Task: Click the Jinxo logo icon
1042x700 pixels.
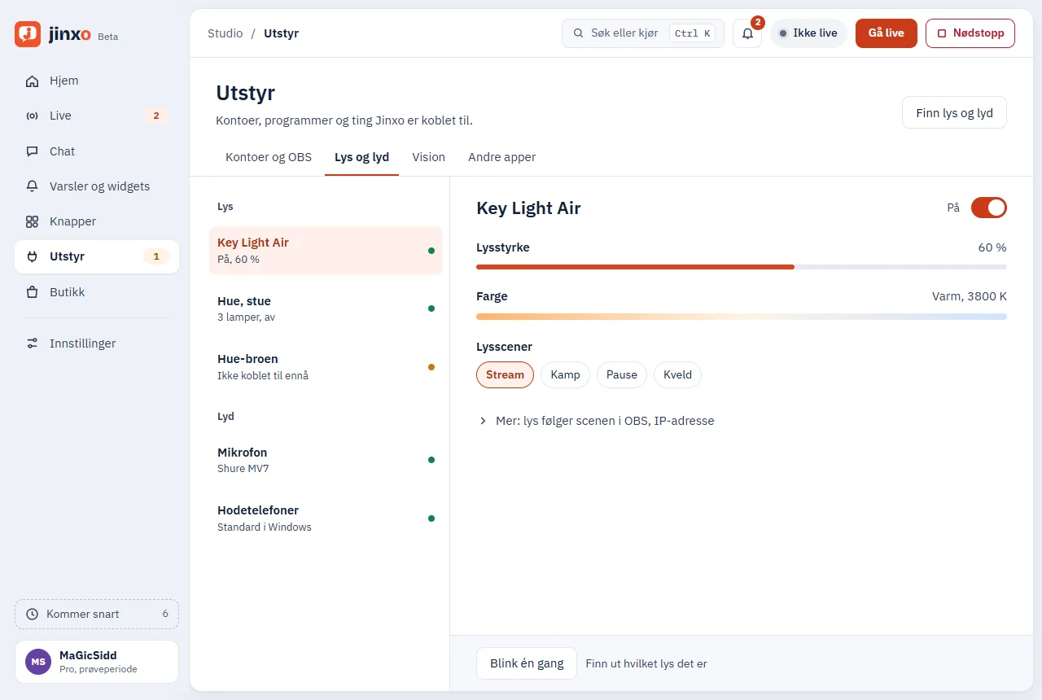Action: [28, 34]
